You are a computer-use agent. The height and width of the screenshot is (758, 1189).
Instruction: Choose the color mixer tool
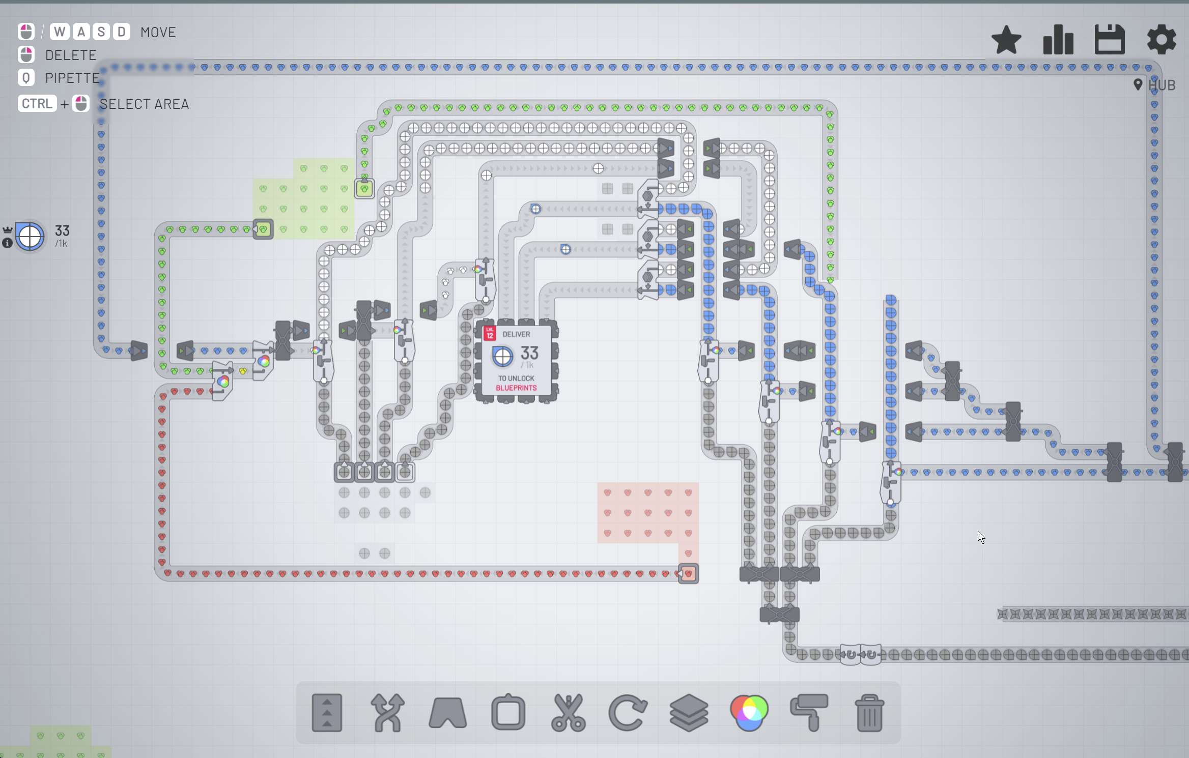749,712
